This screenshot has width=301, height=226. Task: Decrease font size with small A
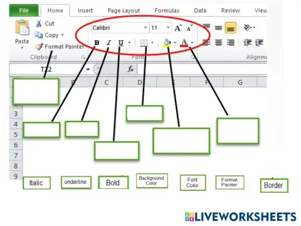[x=189, y=28]
